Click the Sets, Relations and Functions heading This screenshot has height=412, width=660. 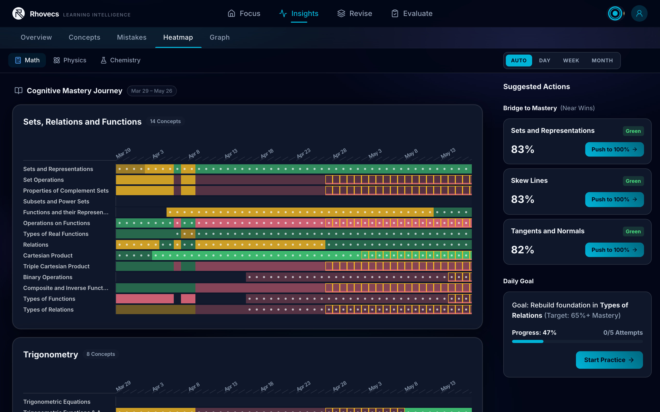pos(82,122)
